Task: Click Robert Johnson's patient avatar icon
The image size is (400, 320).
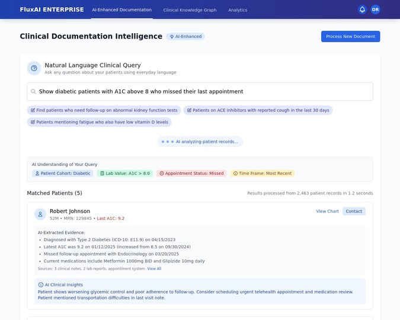Action: point(40,215)
